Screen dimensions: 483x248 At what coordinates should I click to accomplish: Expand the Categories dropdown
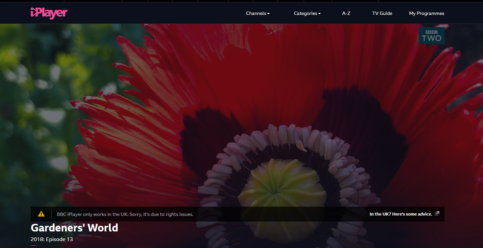(307, 14)
